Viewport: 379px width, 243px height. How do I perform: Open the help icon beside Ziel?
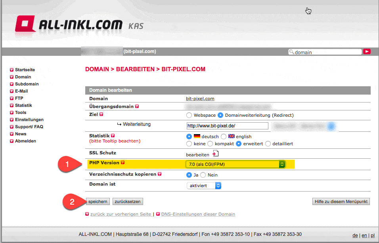click(101, 114)
